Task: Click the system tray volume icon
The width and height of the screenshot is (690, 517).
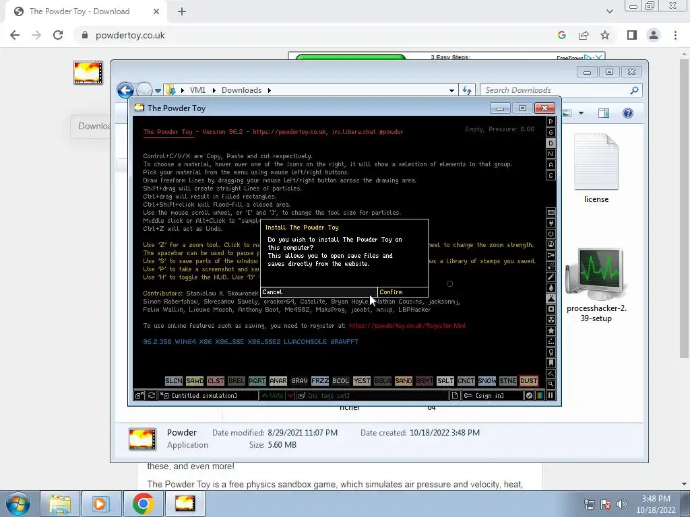Action: click(622, 504)
